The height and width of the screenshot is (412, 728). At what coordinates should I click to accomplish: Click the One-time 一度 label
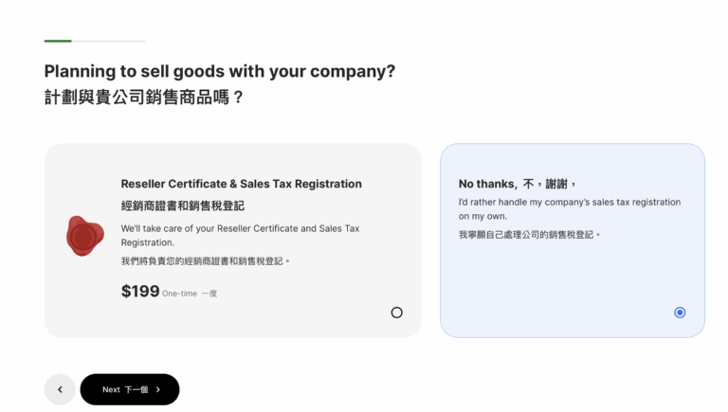(x=190, y=294)
